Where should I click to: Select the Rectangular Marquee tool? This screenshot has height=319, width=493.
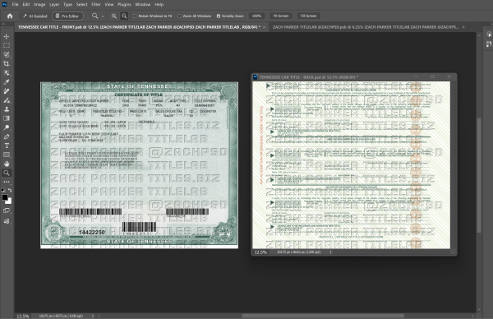(7, 45)
